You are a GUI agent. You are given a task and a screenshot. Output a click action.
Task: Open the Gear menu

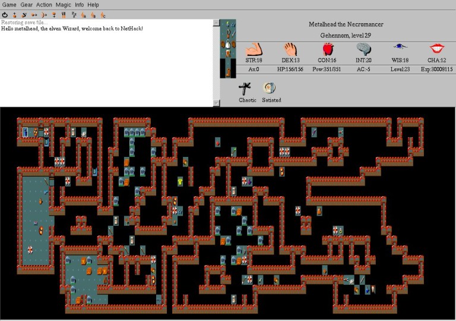[x=27, y=5]
